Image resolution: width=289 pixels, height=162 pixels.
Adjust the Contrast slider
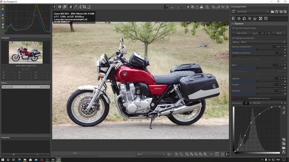[257, 87]
